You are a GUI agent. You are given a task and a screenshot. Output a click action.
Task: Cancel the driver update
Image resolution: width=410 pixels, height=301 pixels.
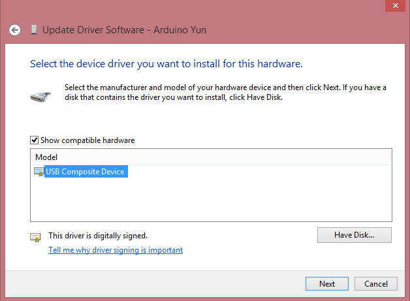pyautogui.click(x=376, y=284)
